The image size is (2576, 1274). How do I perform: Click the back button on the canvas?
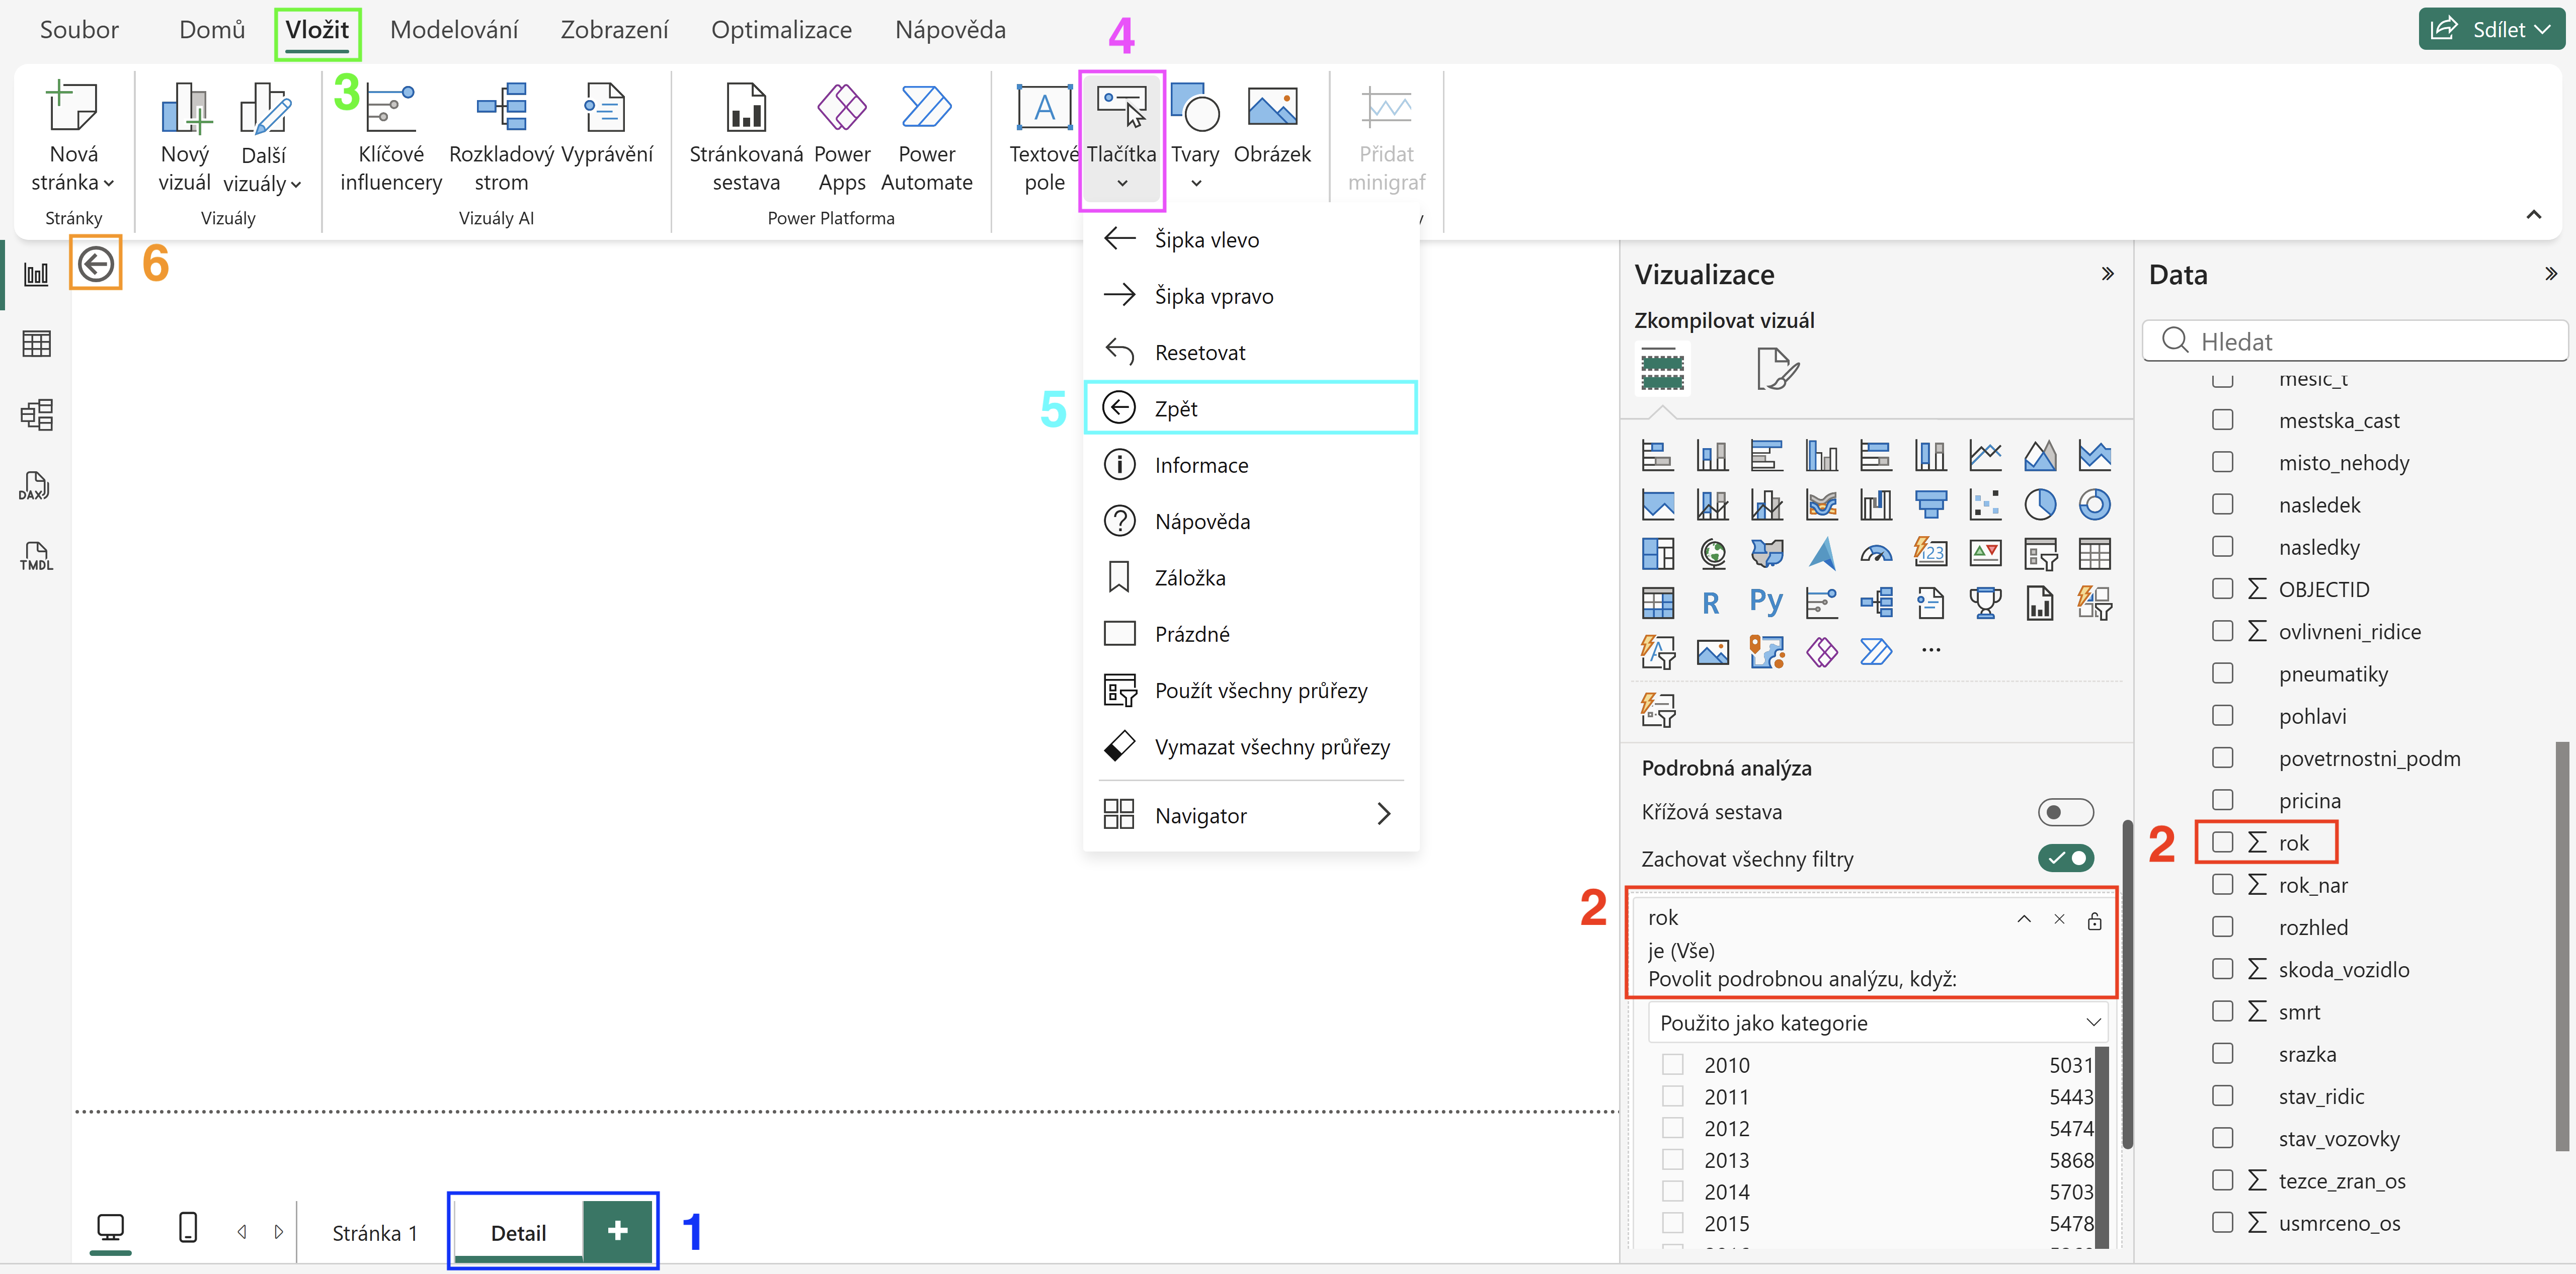coord(96,264)
